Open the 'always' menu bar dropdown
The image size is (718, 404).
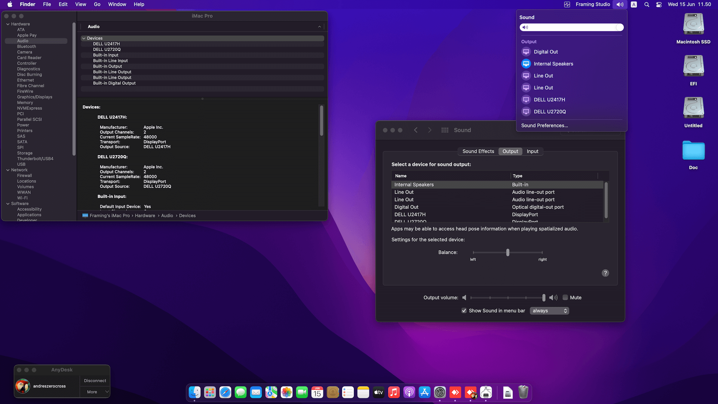[x=549, y=311]
